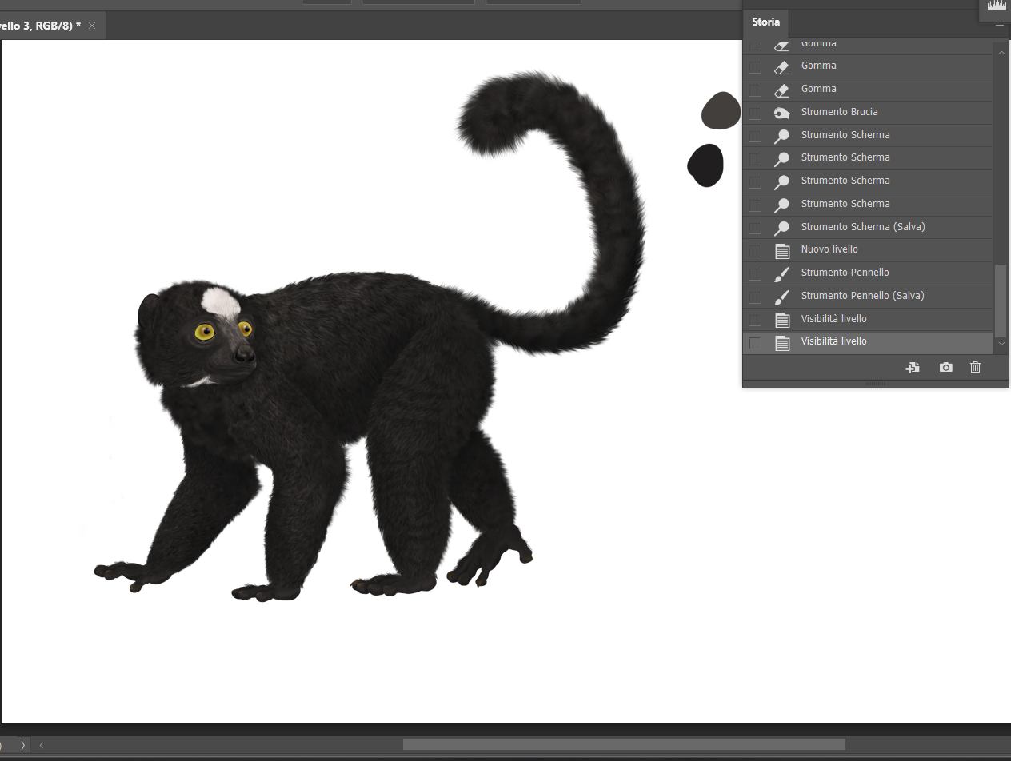
Task: Select the Strumento Brucia history state
Action: coord(868,112)
